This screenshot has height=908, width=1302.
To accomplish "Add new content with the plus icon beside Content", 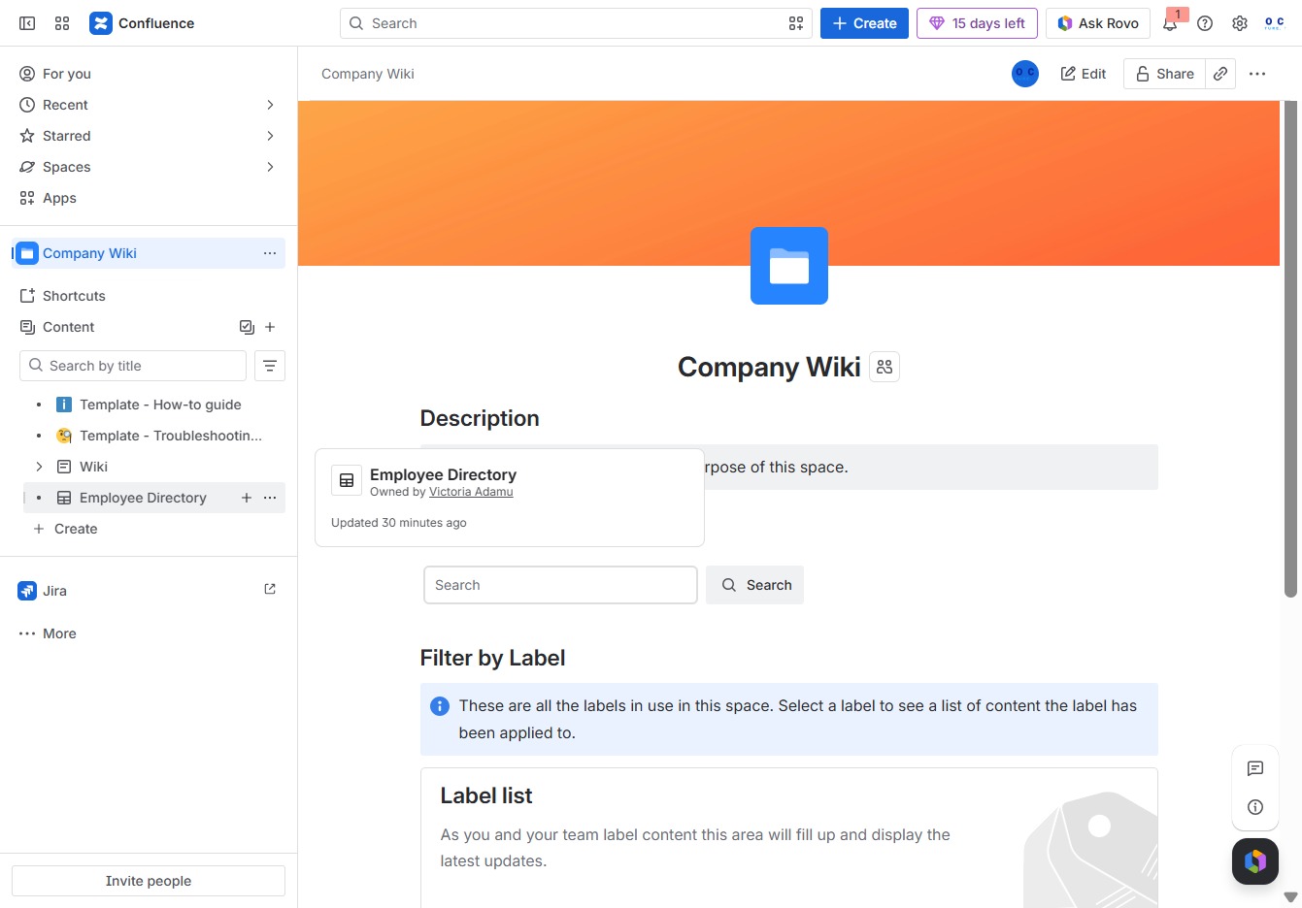I will click(270, 327).
